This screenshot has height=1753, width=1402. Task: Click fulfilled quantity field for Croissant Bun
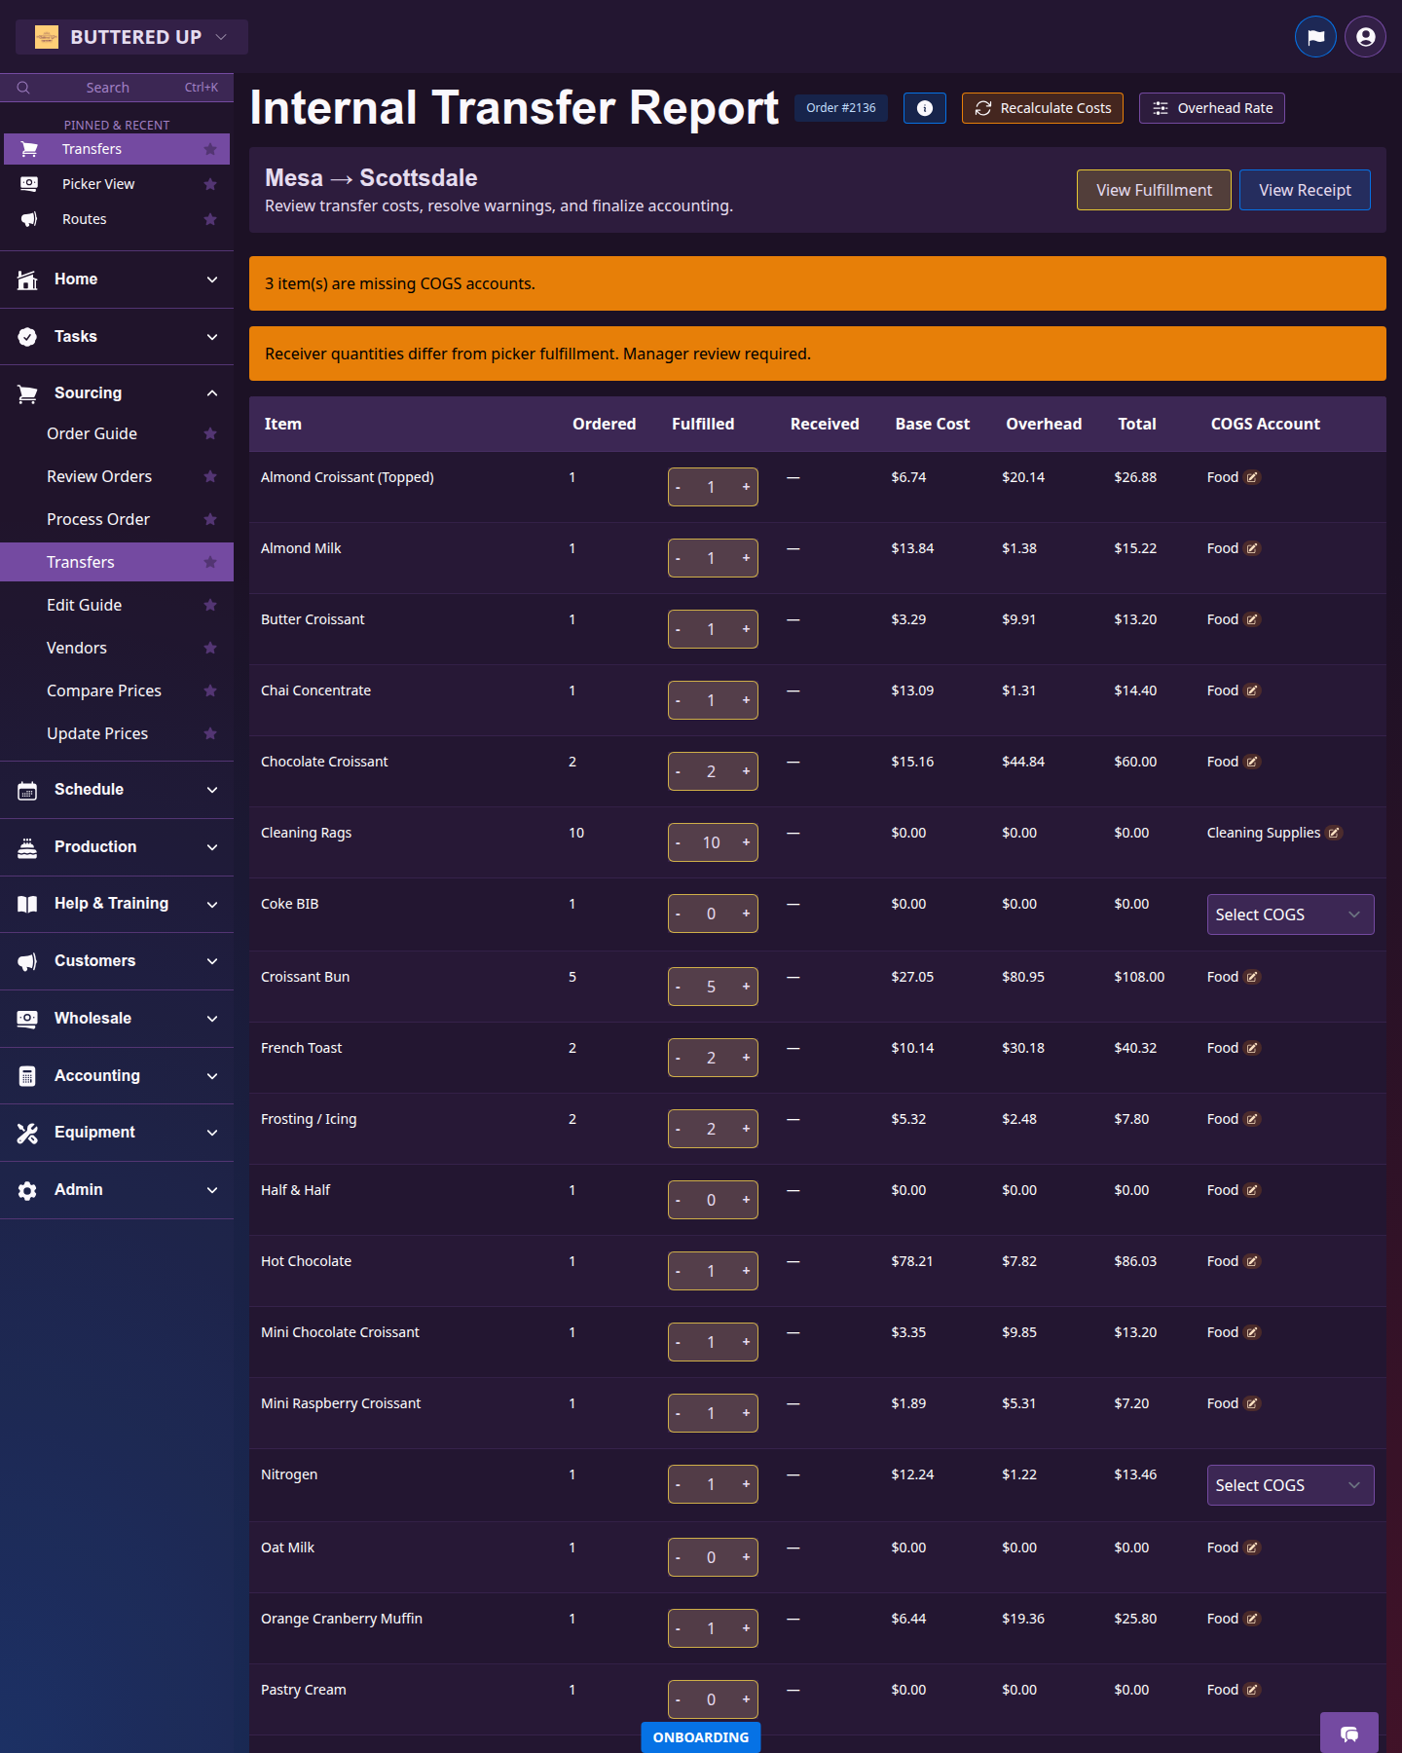pos(712,987)
